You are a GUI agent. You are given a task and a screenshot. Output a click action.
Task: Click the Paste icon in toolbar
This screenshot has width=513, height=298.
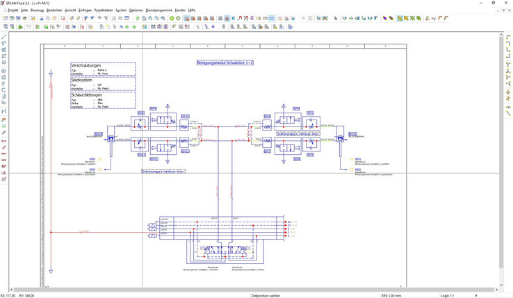point(54,18)
